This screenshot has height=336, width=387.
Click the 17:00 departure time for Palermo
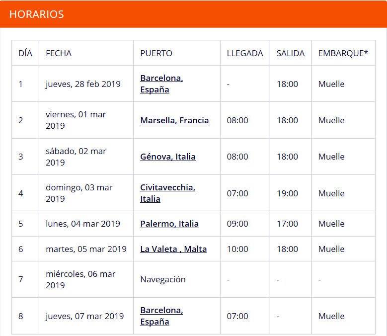coord(288,224)
